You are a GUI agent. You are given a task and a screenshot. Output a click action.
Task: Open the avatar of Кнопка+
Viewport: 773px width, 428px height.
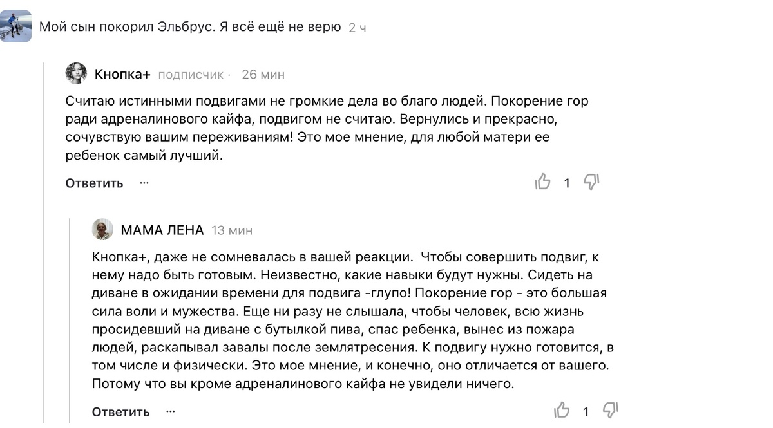(x=77, y=73)
